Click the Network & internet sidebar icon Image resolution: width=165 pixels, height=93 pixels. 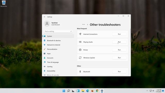tap(45, 45)
